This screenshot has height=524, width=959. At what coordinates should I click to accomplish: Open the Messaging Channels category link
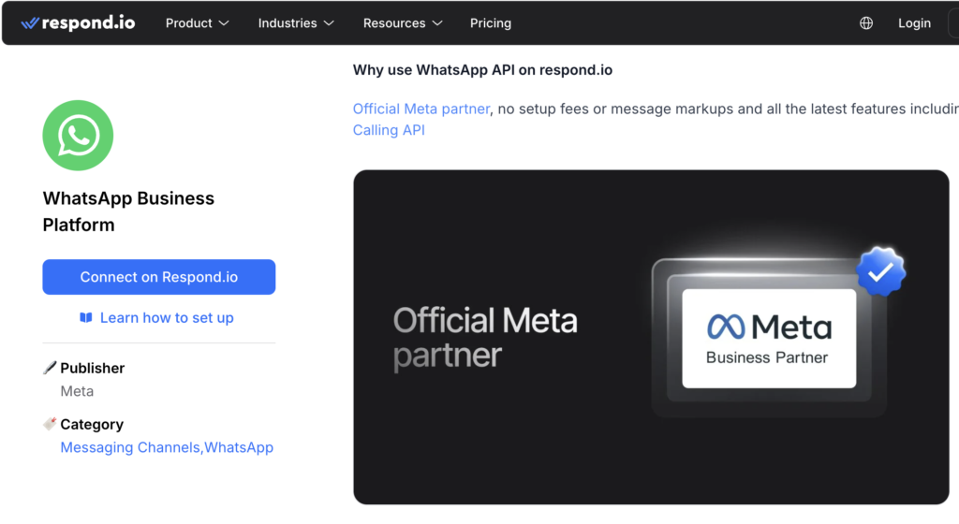130,447
